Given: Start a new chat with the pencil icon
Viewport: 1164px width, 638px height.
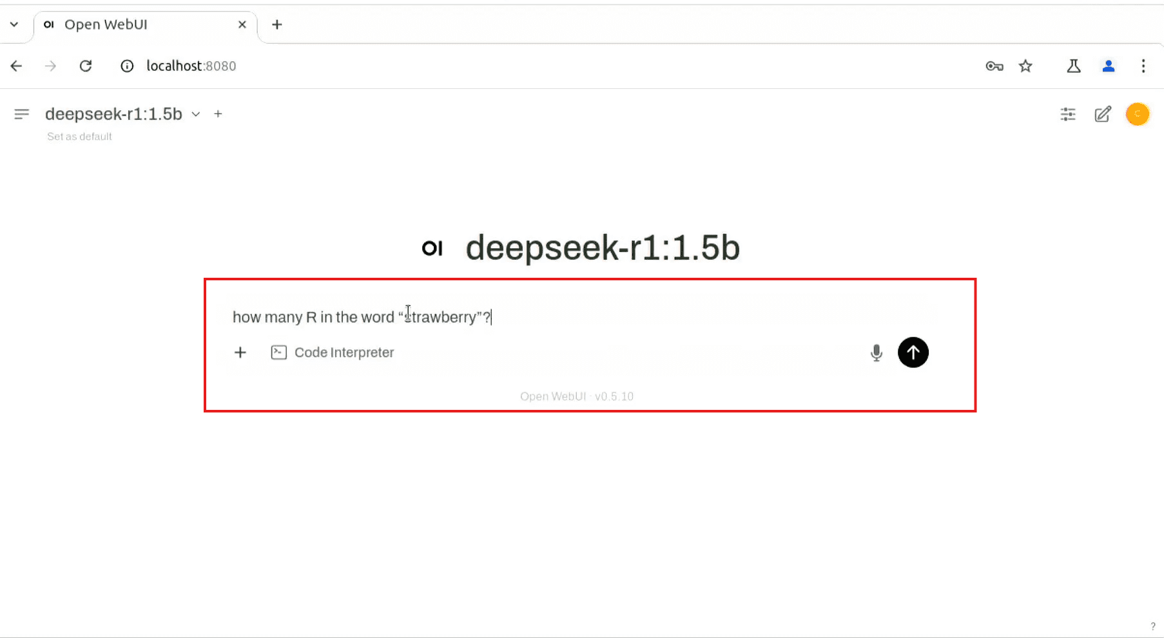Looking at the screenshot, I should (1103, 114).
